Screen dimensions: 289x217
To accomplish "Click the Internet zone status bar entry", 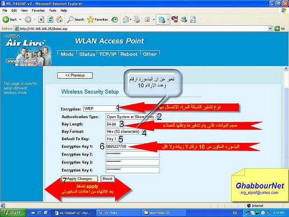I will (256, 206).
